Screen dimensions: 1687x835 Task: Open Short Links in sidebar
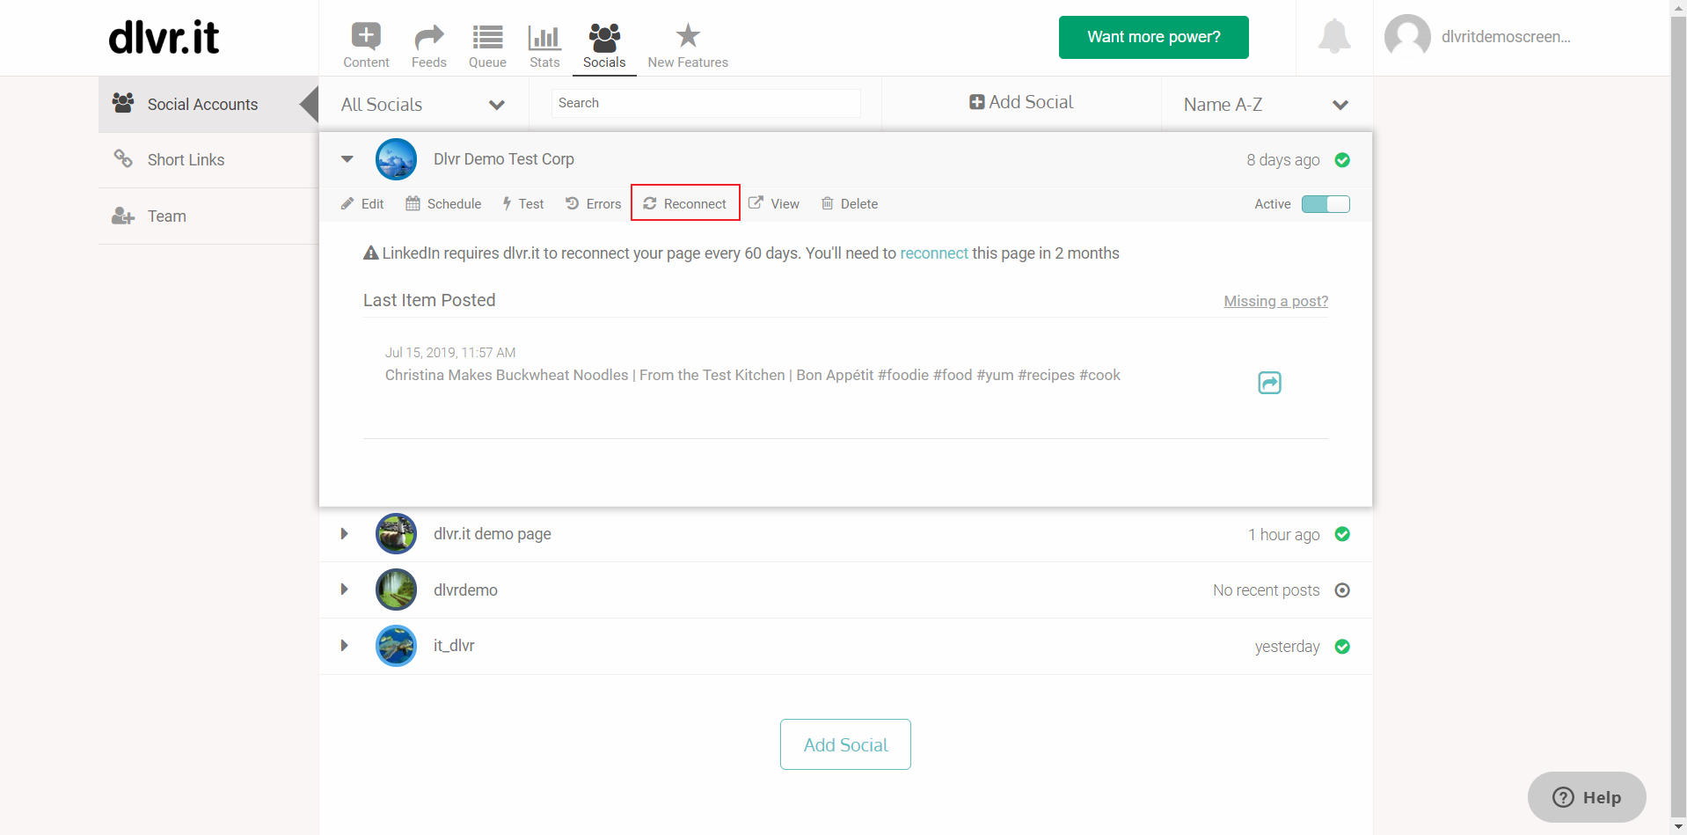point(208,160)
